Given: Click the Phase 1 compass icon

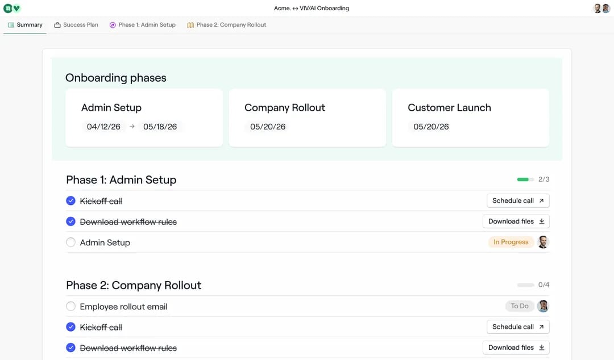Looking at the screenshot, I should [x=113, y=25].
